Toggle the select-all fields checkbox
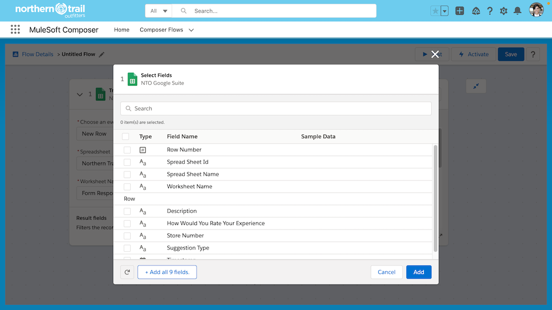The height and width of the screenshot is (310, 552). [125, 136]
